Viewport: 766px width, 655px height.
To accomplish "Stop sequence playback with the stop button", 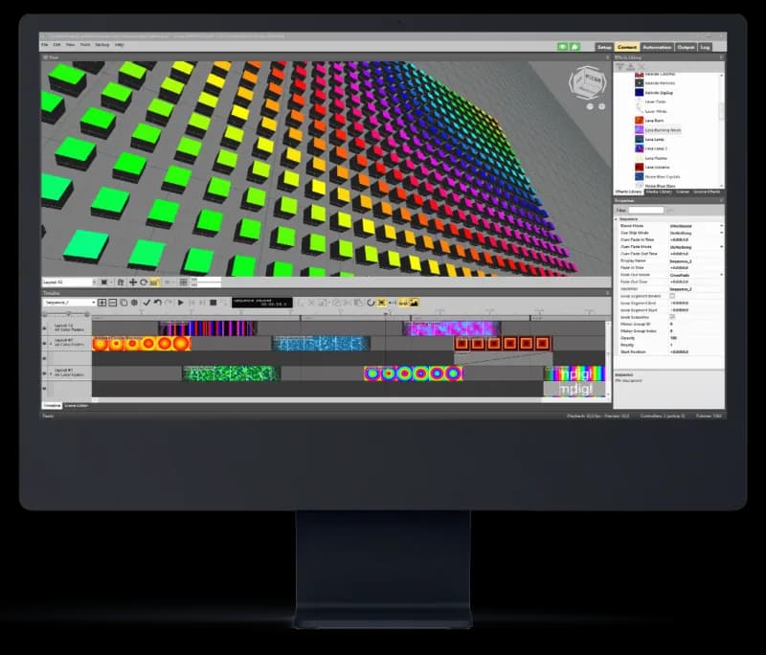I will point(213,303).
